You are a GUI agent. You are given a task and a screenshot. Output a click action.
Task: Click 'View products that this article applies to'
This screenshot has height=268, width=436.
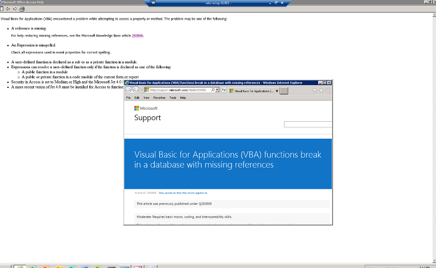[x=183, y=193]
